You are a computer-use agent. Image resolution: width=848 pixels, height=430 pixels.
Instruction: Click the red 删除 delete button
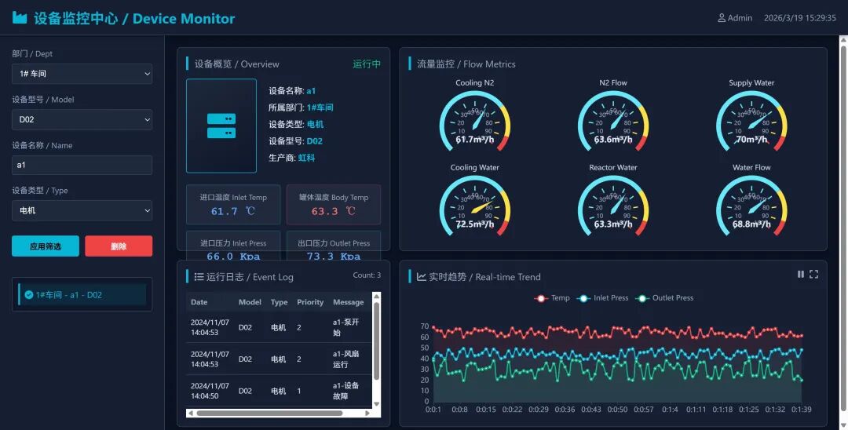pos(119,246)
